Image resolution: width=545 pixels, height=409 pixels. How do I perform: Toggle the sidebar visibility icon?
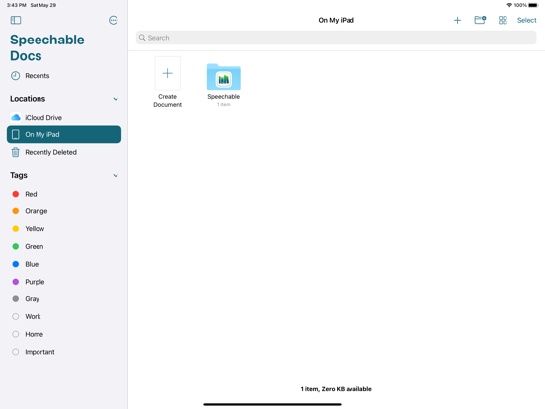click(x=16, y=20)
